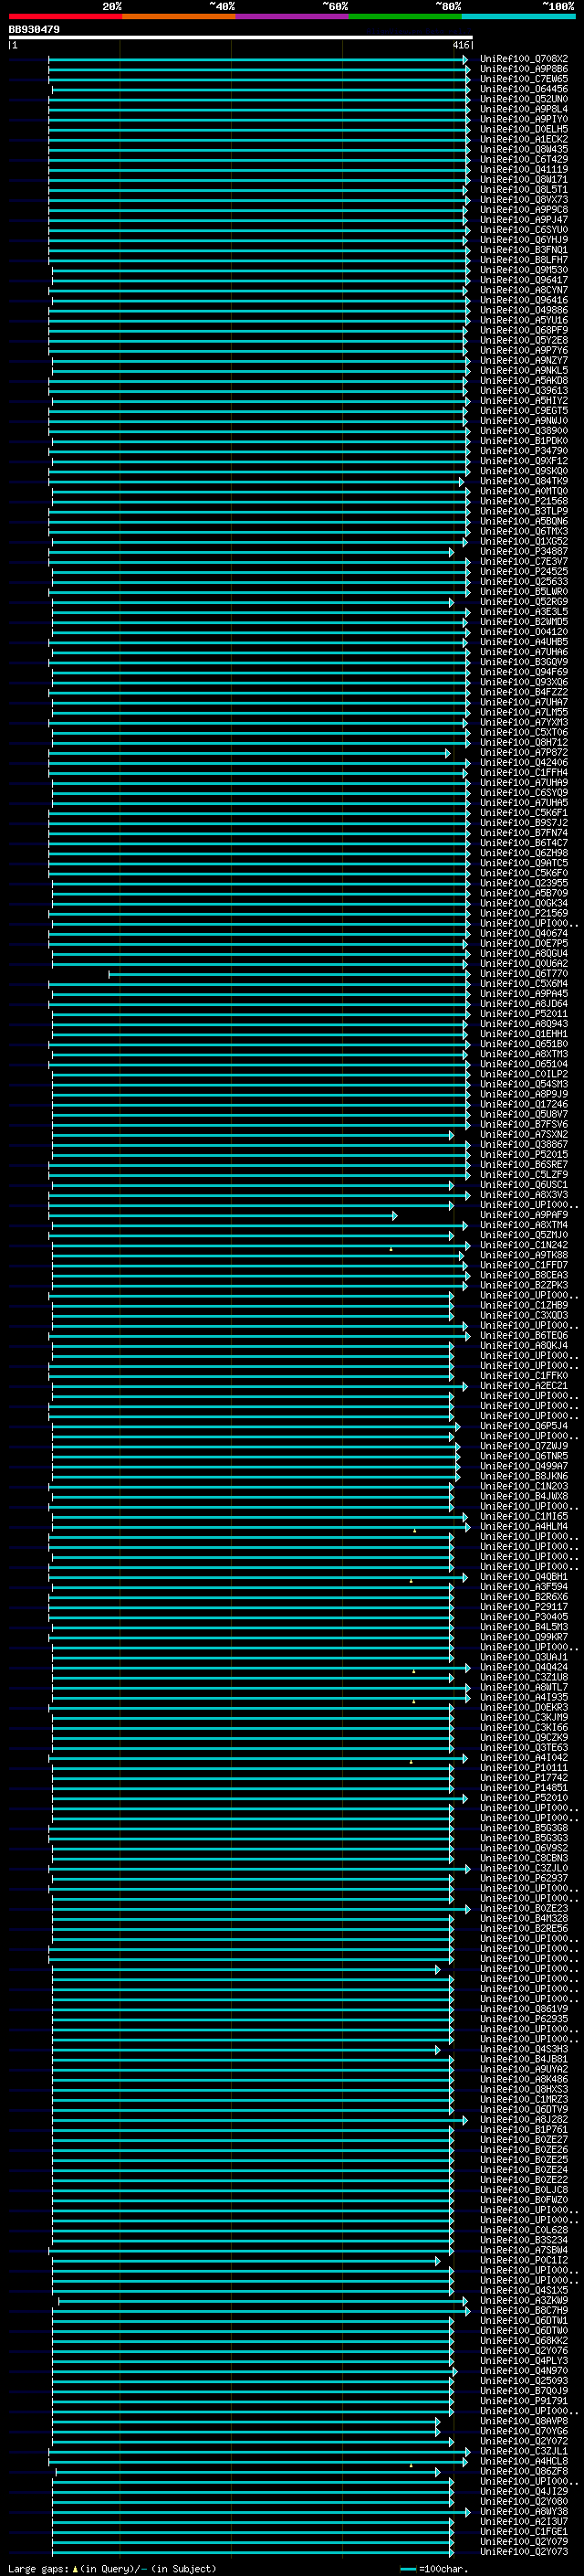584x2576 pixels.
Task: Click the =100char. scale legend
Action: [435, 2568]
